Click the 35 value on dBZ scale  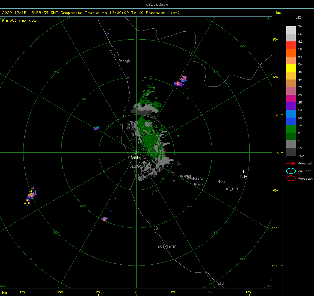click(300, 87)
